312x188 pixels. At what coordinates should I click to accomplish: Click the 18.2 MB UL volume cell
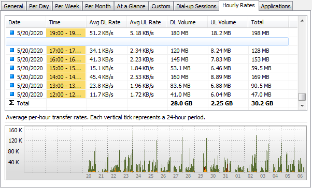221,33
